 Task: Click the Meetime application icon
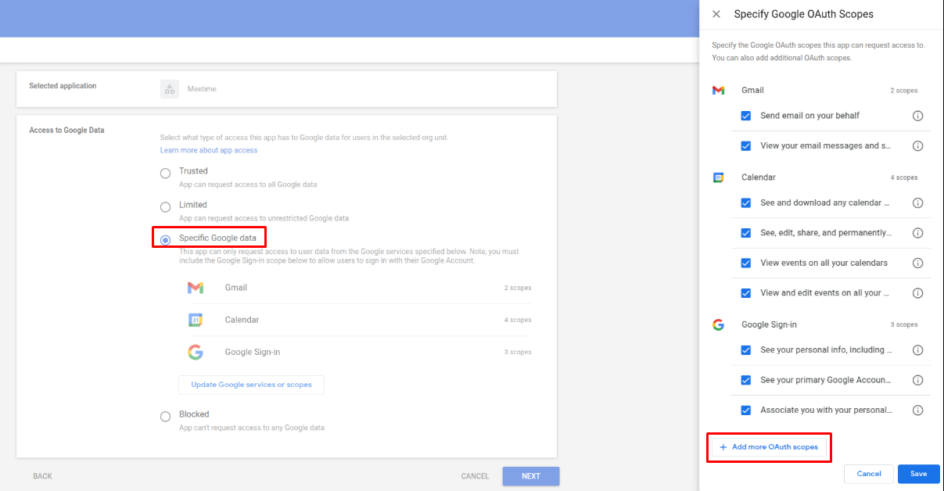pos(170,89)
